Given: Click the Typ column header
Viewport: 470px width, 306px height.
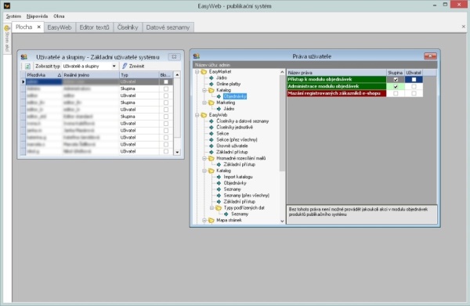Looking at the screenshot, I should [x=139, y=75].
